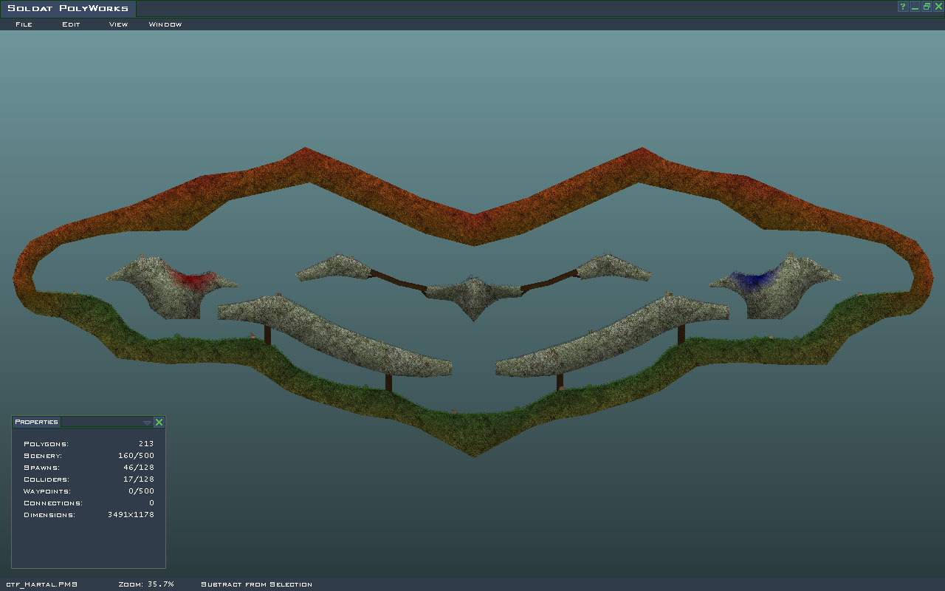945x591 pixels.
Task: Restore down the PolyWorks window
Action: pyautogui.click(x=926, y=7)
